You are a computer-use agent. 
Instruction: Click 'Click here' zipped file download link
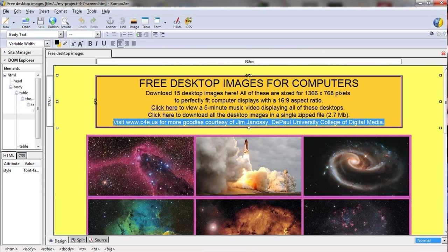coord(161,115)
